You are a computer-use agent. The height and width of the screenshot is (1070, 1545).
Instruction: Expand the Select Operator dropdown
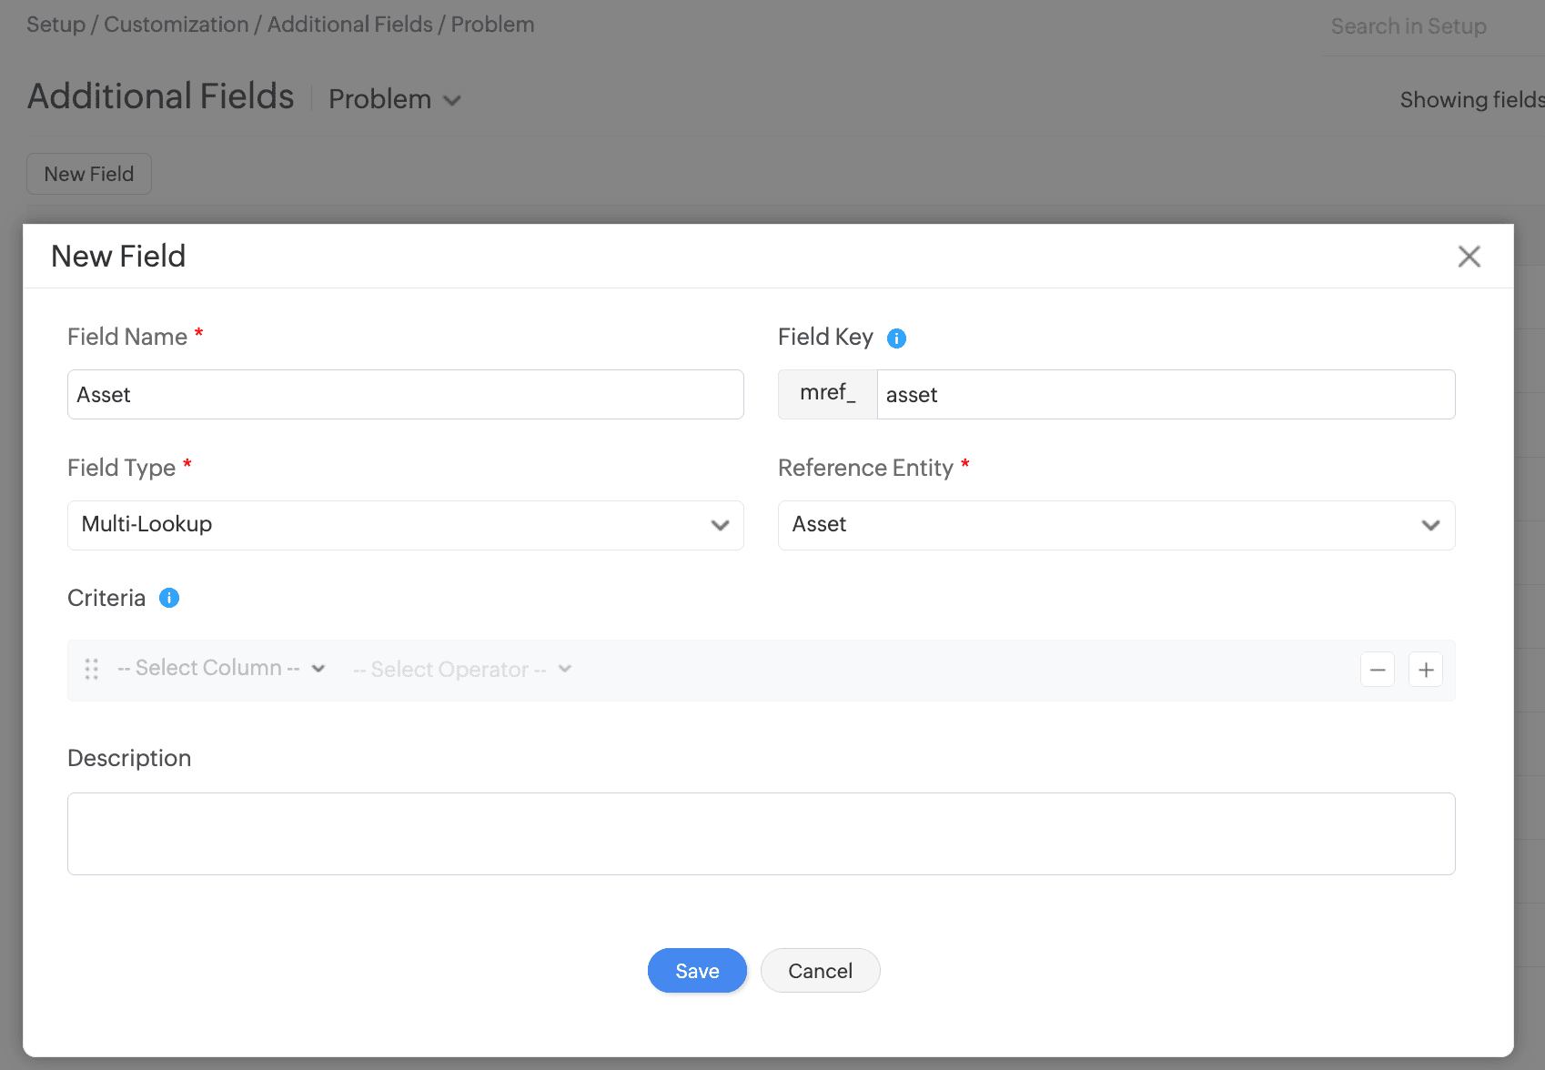(462, 670)
